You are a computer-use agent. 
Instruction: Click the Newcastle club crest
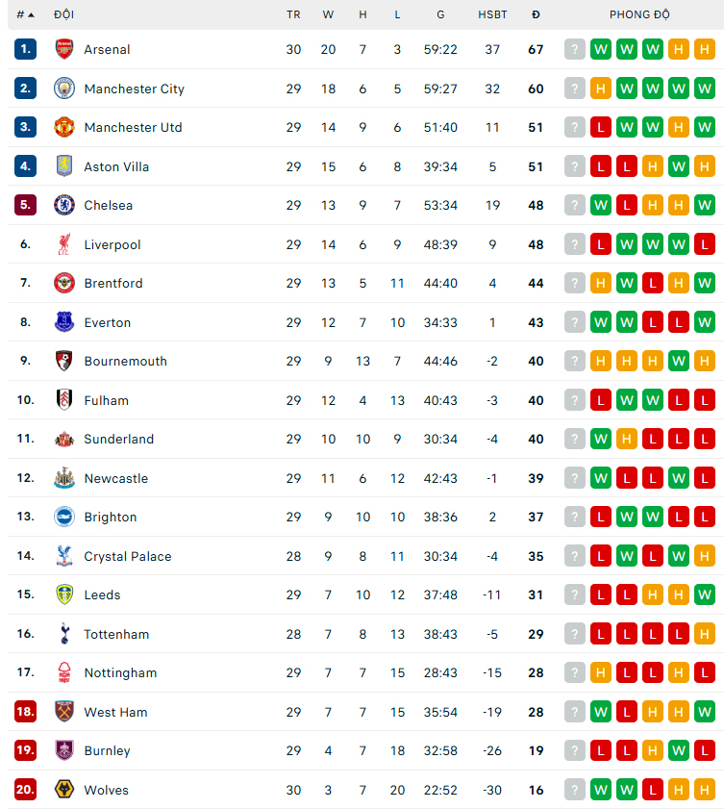pyautogui.click(x=64, y=478)
